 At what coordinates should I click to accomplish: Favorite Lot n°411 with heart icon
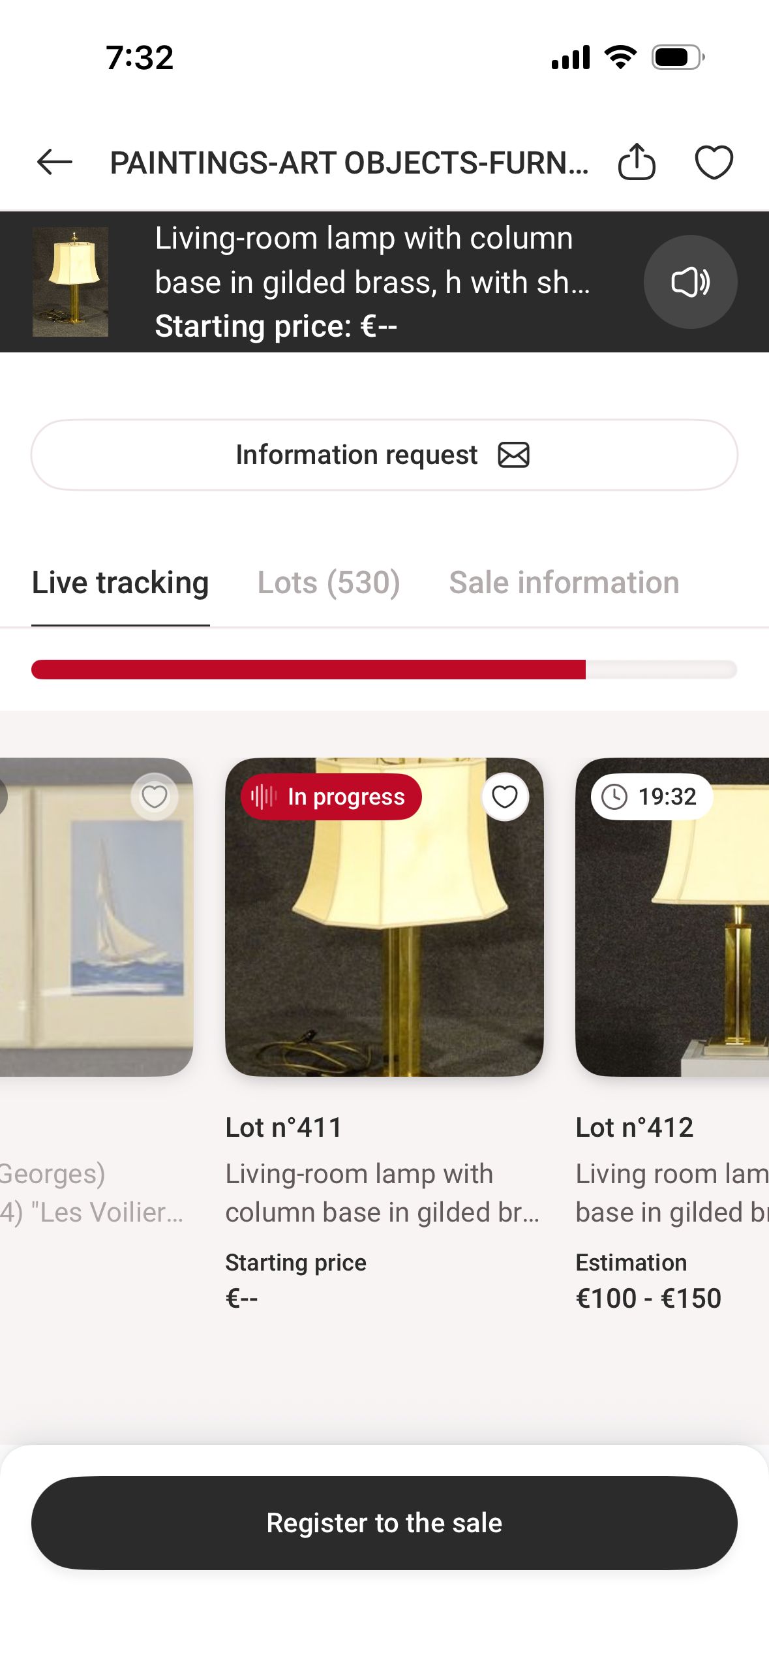click(504, 796)
